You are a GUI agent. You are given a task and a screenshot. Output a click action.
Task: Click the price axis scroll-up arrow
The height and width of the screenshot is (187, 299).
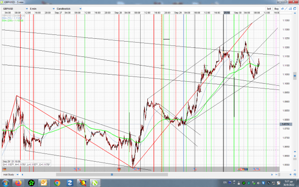click(x=295, y=13)
